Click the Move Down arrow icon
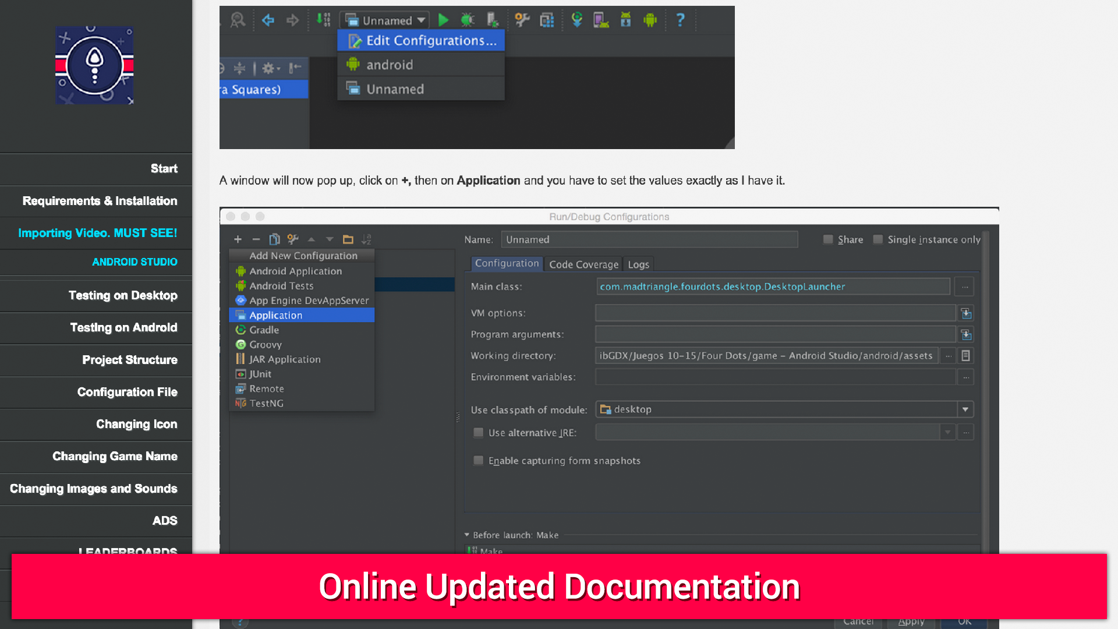The height and width of the screenshot is (629, 1118). coord(330,239)
